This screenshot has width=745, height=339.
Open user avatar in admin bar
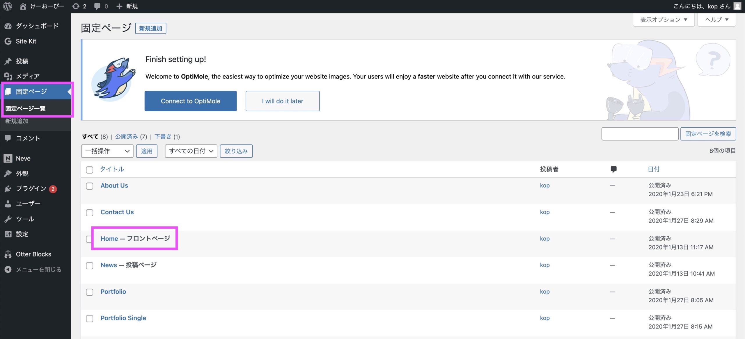click(737, 6)
